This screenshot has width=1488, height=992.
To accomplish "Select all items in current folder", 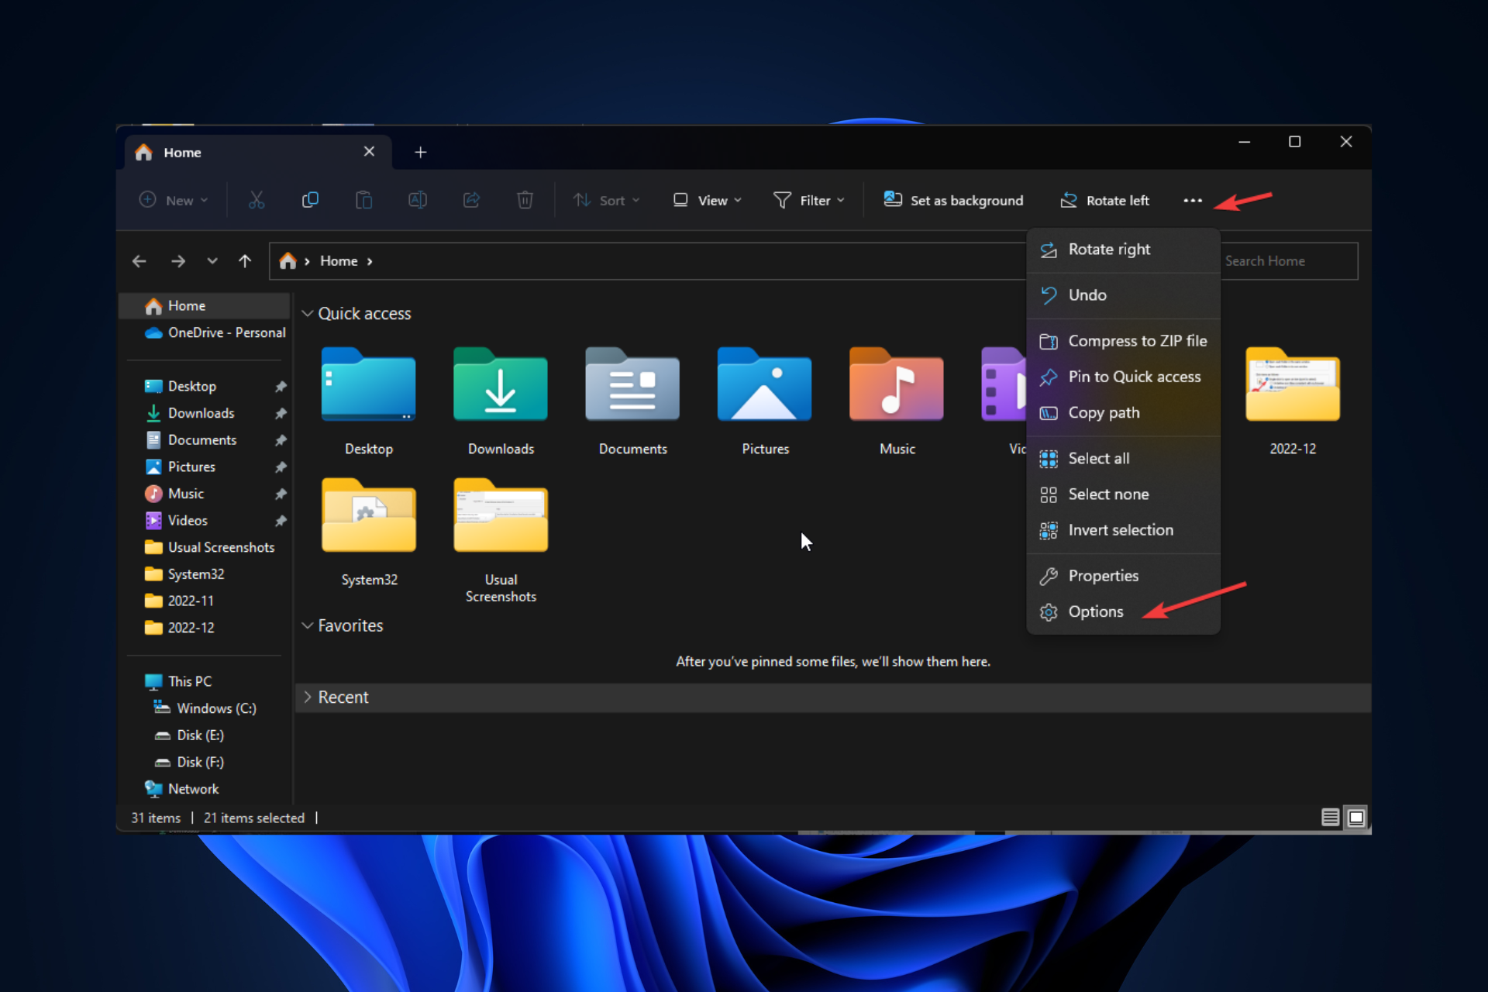I will click(1097, 457).
